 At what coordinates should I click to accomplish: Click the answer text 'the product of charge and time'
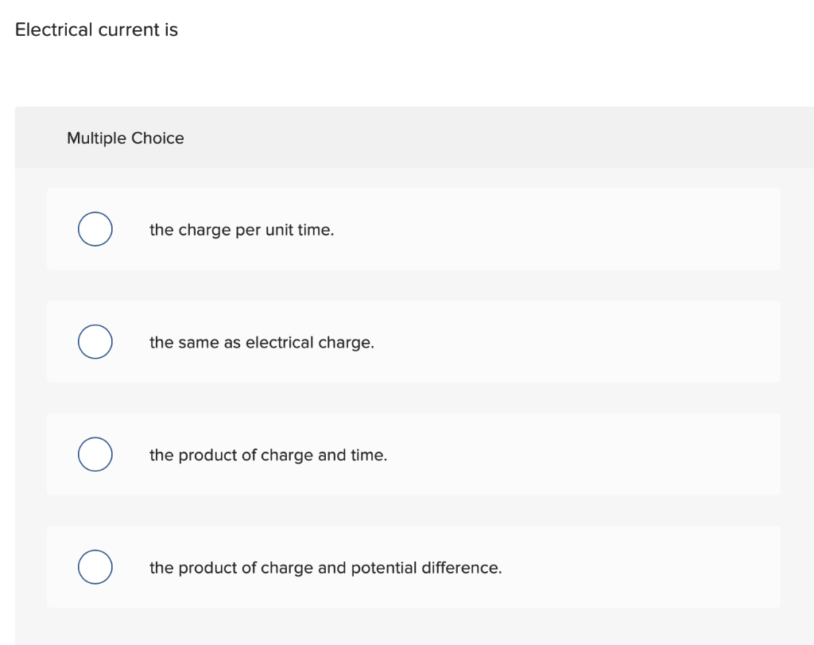(x=269, y=455)
